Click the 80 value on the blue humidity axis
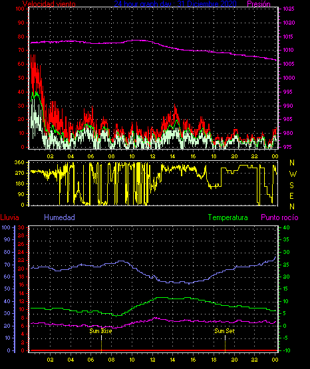The height and width of the screenshot is (369, 310). coord(7,252)
